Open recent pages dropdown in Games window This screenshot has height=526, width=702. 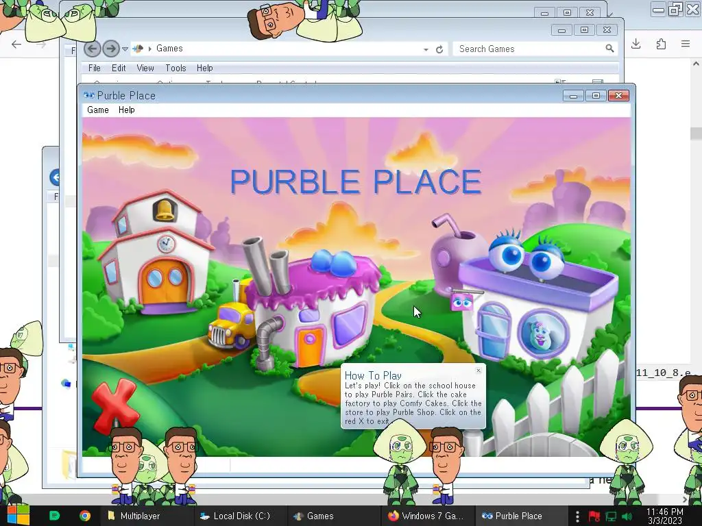click(125, 49)
